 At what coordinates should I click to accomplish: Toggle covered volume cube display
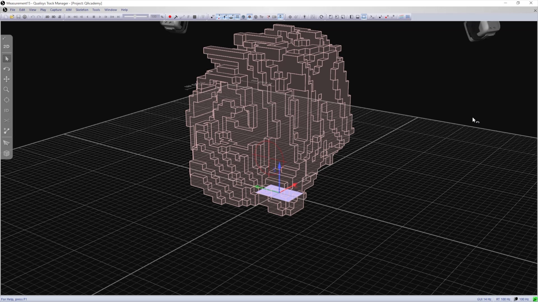(250, 17)
